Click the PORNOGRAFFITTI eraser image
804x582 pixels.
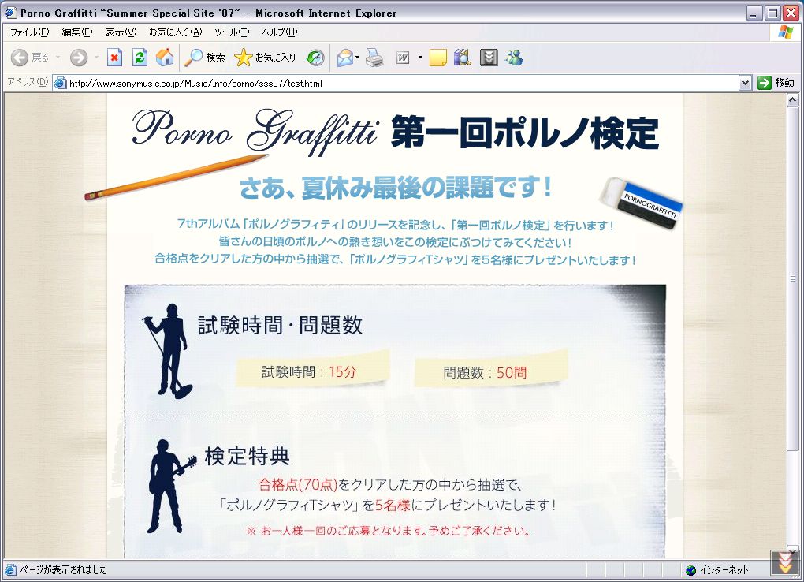(641, 203)
